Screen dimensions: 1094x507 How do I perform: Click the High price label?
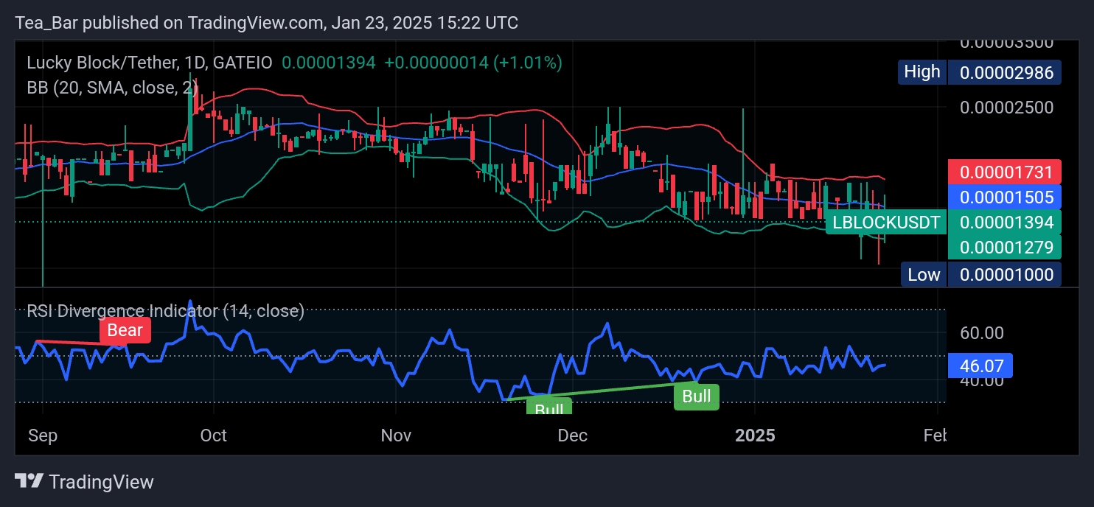[x=922, y=71]
